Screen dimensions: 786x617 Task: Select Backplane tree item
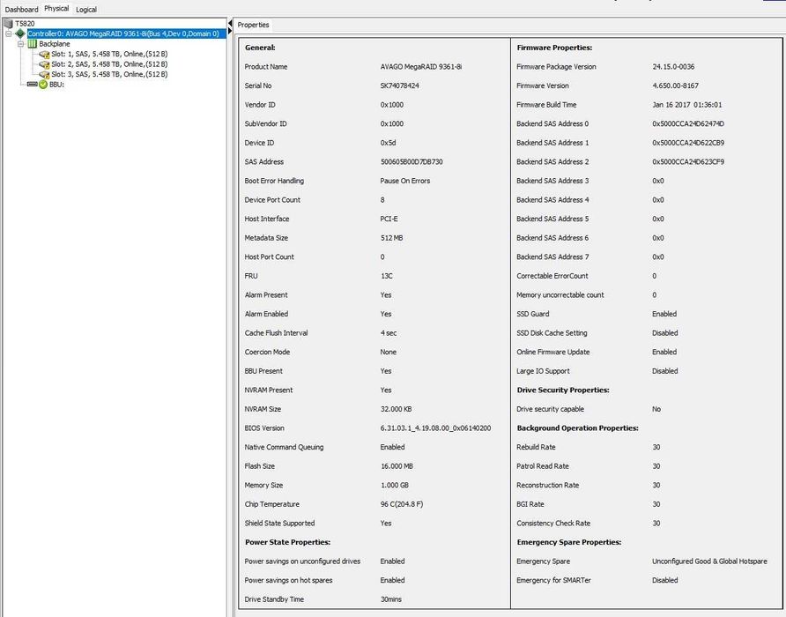[55, 44]
